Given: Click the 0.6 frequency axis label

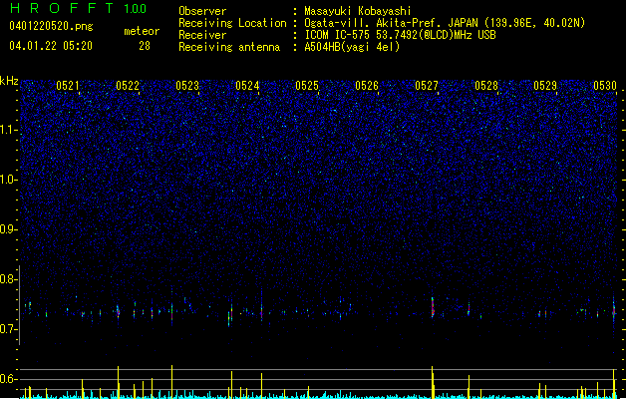Looking at the screenshot, I should pos(8,379).
